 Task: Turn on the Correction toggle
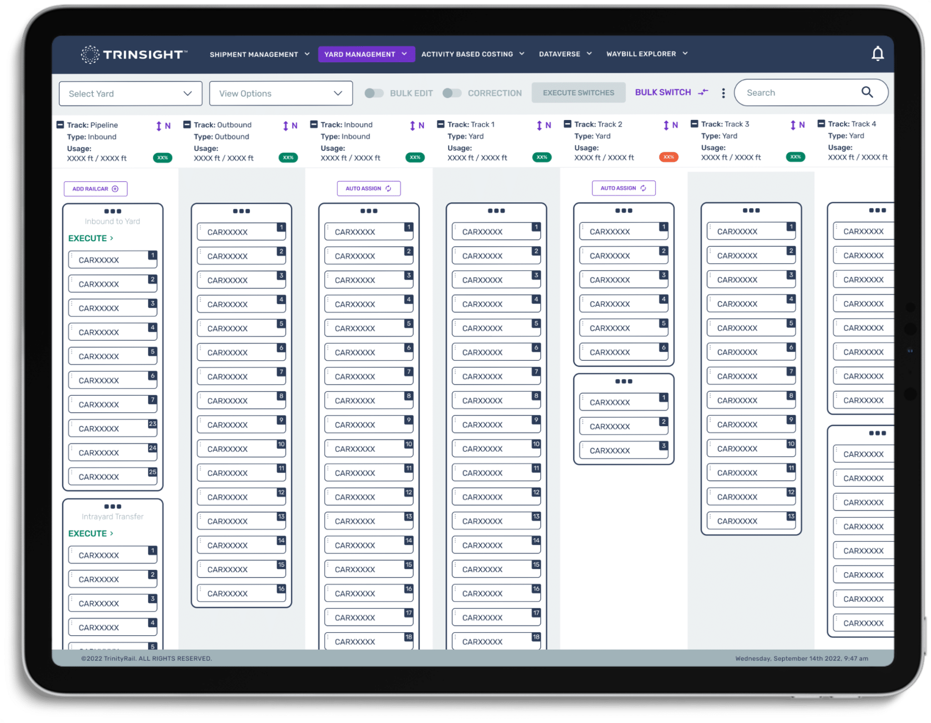[452, 93]
